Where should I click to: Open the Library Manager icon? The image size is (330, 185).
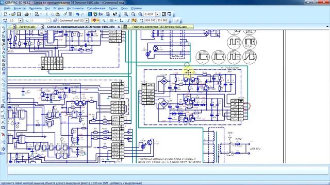click(90, 14)
